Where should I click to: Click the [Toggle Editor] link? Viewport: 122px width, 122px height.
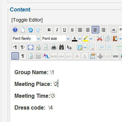(x=27, y=20)
